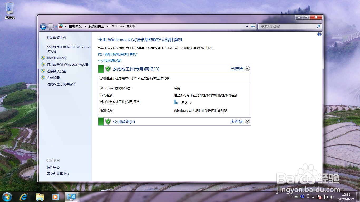Open 打开或关闭 Windows 防火墙 link
360x202 pixels.
pyautogui.click(x=67, y=64)
